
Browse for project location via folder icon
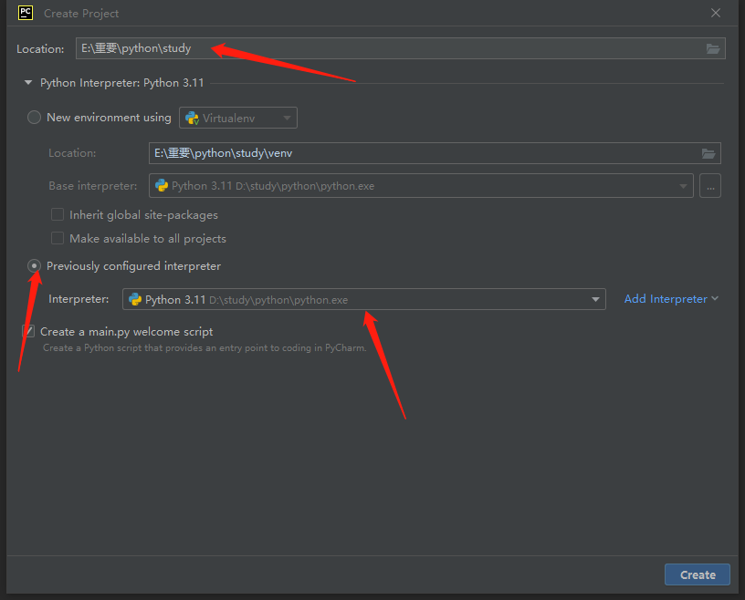(x=713, y=48)
